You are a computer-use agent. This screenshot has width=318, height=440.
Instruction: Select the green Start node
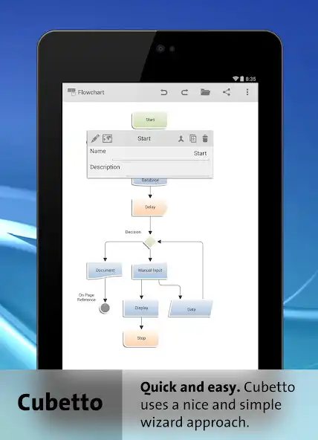coord(150,120)
